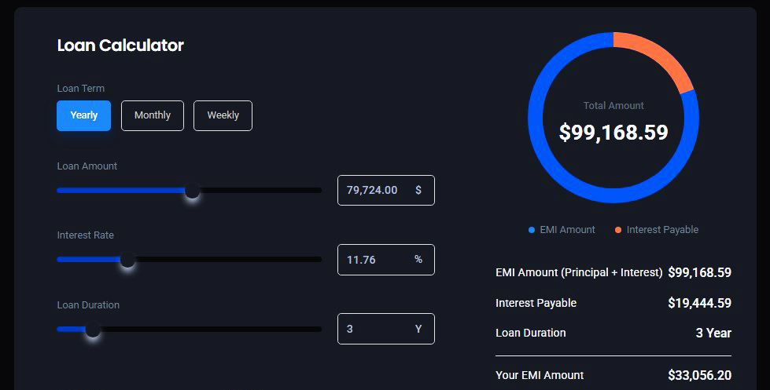The width and height of the screenshot is (770, 390).
Task: Click the EMI Amount legend label
Action: coord(568,230)
